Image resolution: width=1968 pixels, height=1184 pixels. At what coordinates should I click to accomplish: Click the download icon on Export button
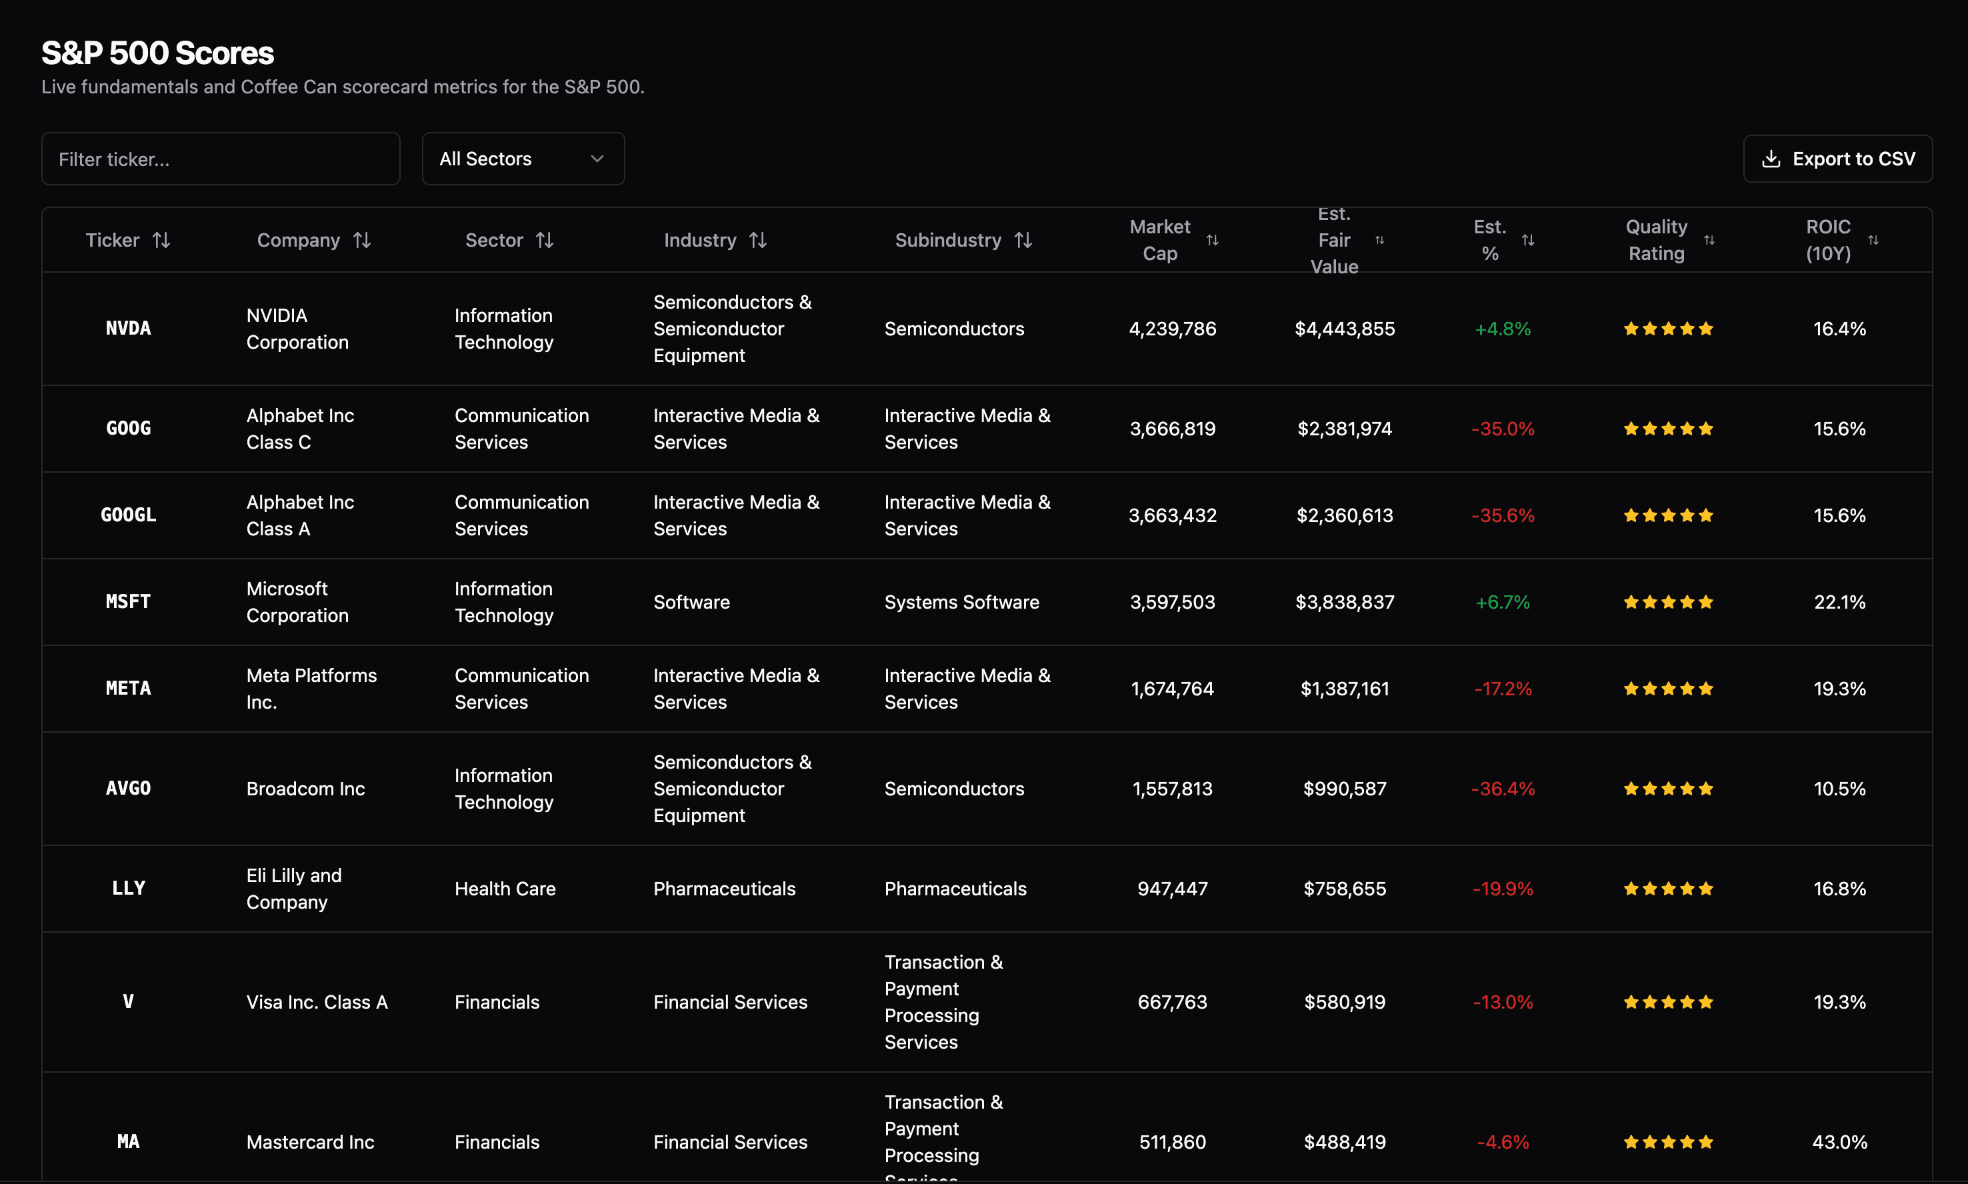pos(1771,158)
